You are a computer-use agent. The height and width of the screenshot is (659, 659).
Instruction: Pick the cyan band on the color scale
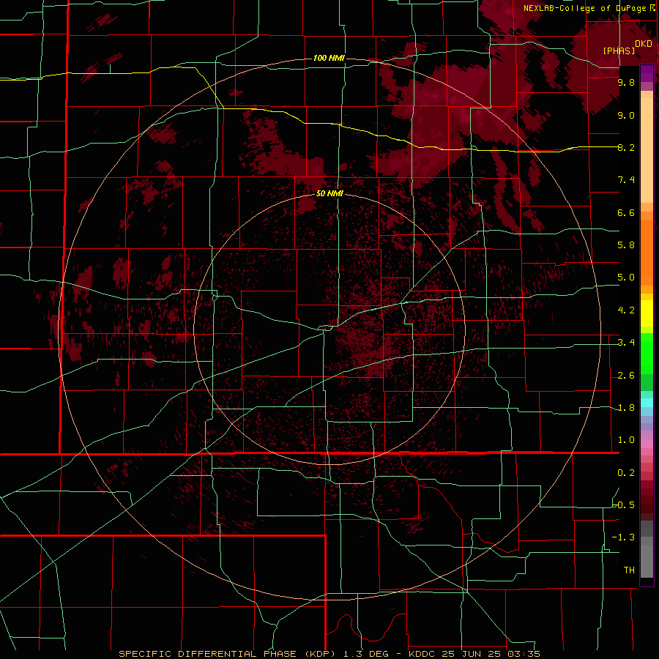click(647, 403)
